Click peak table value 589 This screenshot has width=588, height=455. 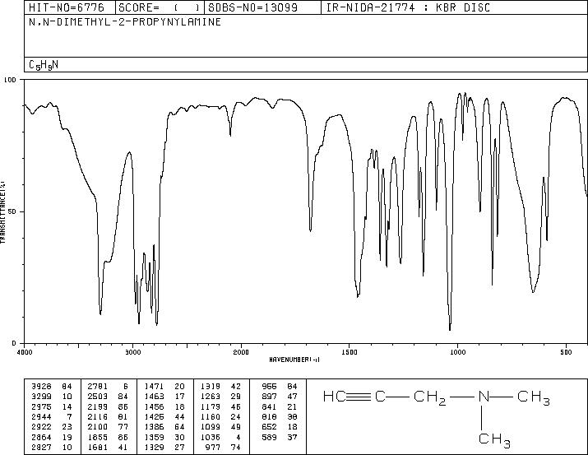(x=269, y=437)
